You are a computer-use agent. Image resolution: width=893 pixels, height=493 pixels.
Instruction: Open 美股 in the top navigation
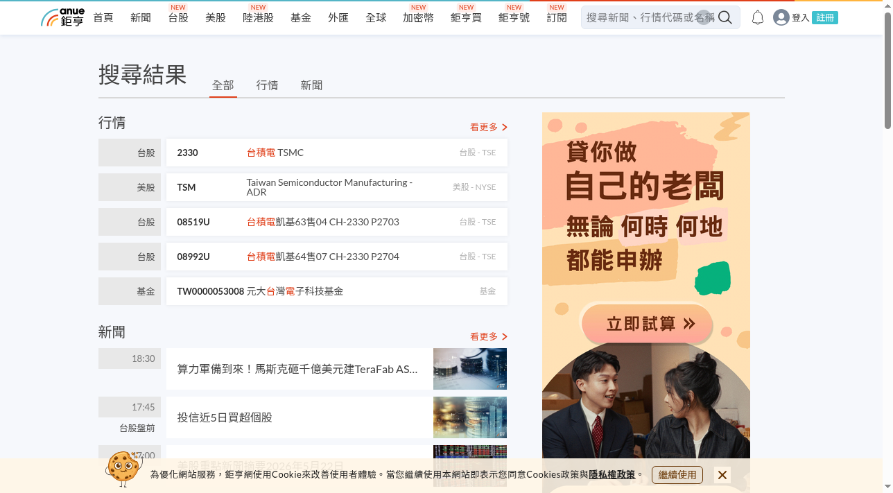(x=216, y=17)
